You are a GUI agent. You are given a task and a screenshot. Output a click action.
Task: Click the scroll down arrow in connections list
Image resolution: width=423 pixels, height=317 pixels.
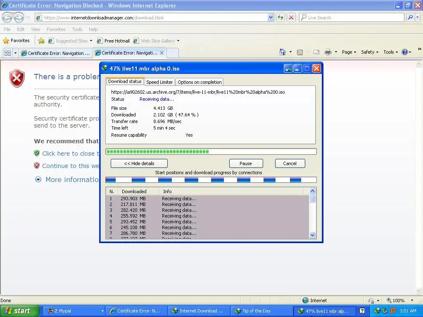[312, 235]
